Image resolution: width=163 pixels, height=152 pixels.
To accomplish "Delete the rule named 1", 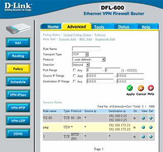I will click(x=151, y=136).
